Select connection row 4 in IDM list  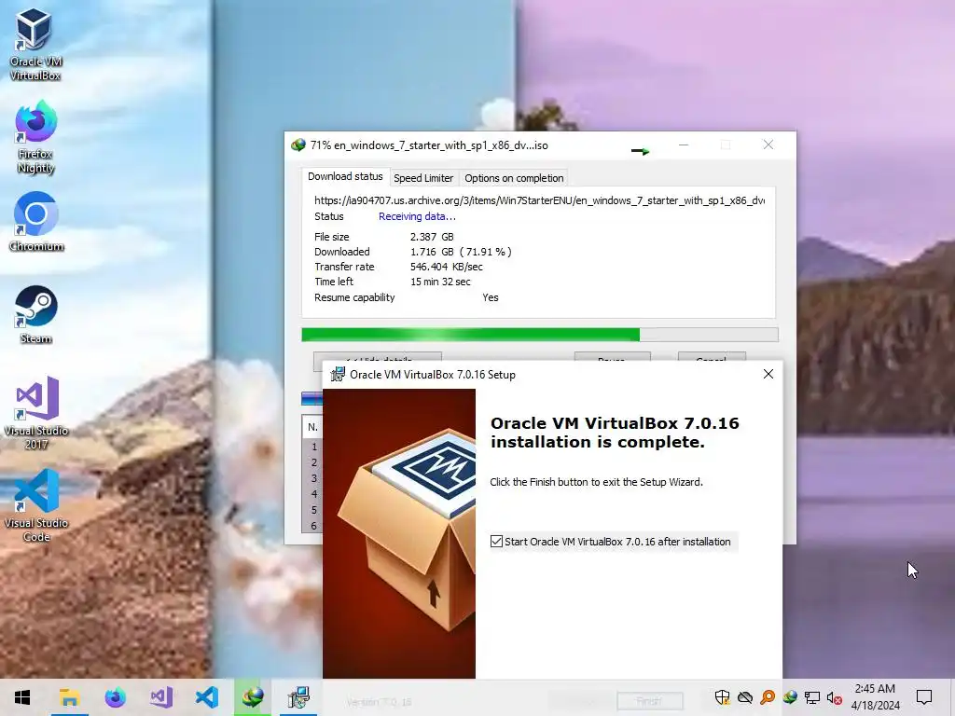tap(313, 494)
